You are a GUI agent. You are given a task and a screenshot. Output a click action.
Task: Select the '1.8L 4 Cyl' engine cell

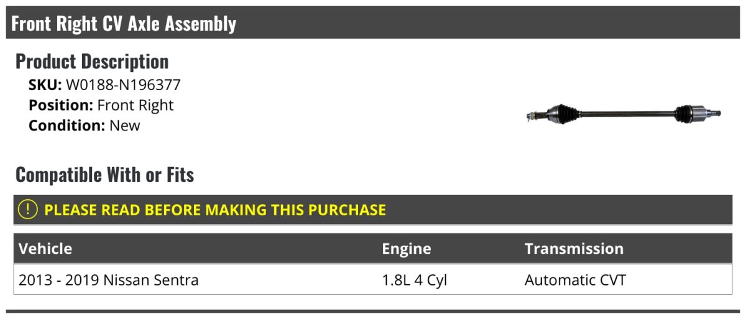(415, 280)
